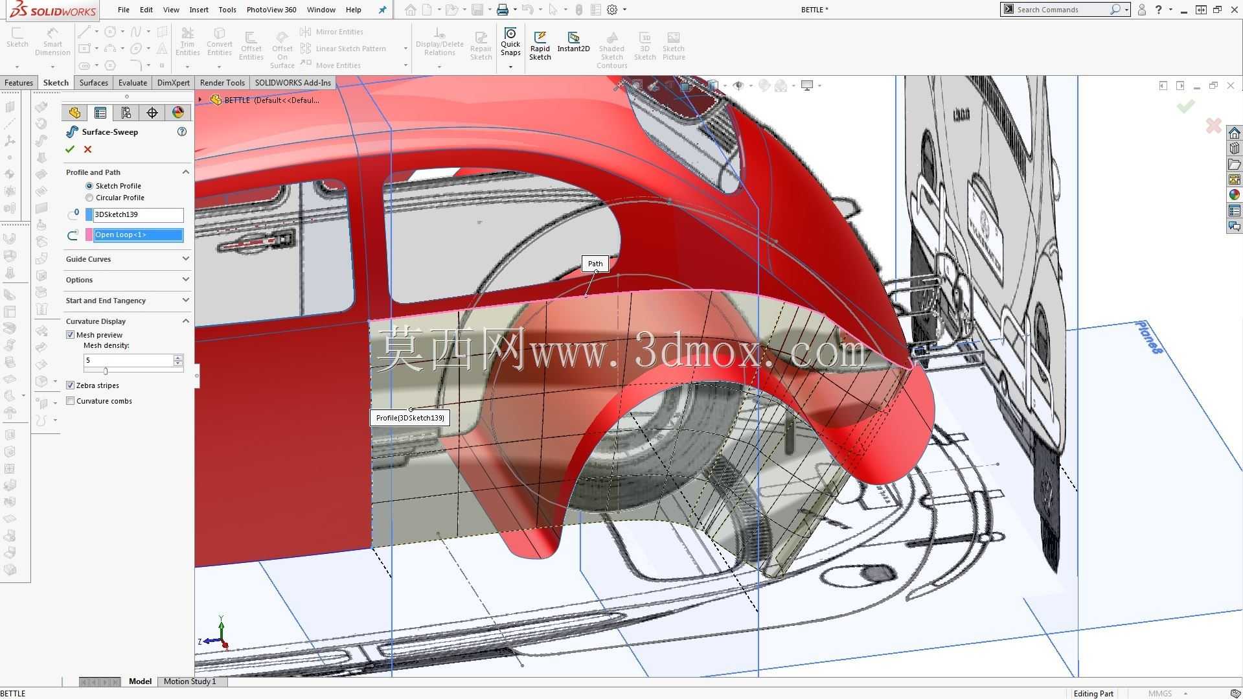Click Repair Sketch tool
Viewport: 1243px width, 699px height.
(481, 45)
